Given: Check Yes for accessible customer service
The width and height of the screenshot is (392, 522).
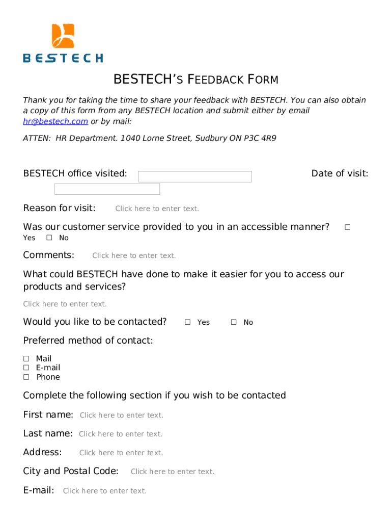Looking at the screenshot, I should [x=347, y=227].
